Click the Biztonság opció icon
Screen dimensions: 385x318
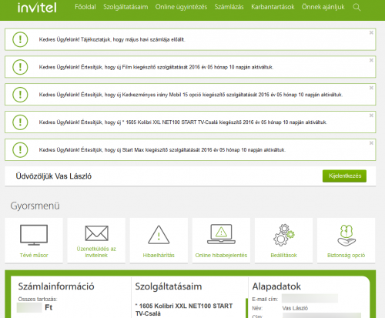346,236
